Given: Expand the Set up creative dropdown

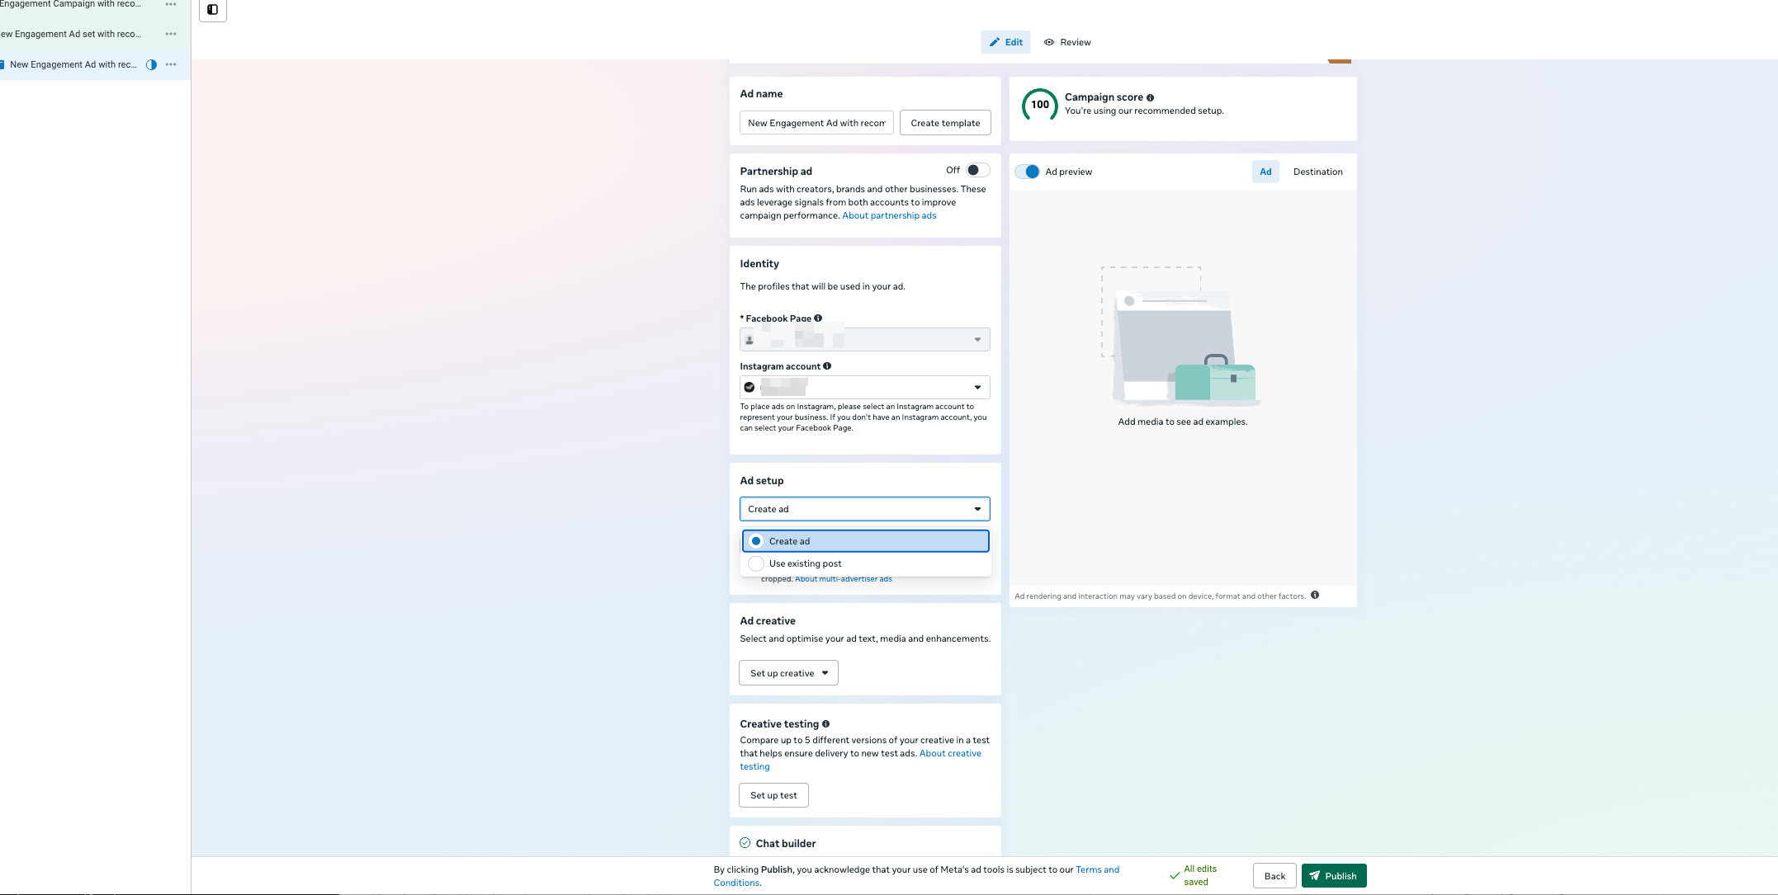Looking at the screenshot, I should [x=788, y=673].
